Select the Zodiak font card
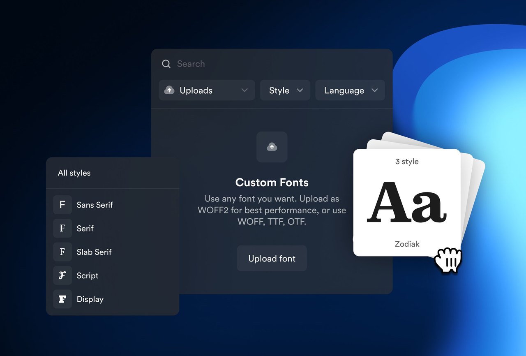The height and width of the screenshot is (356, 526). tap(407, 203)
